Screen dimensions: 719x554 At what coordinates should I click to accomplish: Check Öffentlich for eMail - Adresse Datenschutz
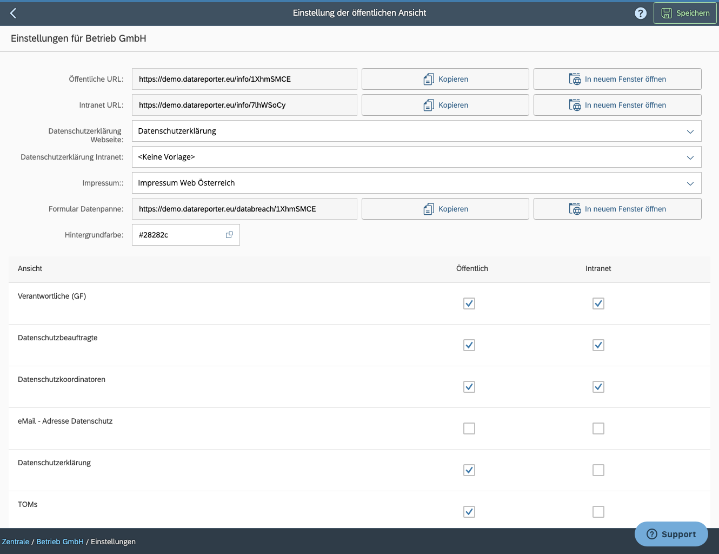coord(469,428)
